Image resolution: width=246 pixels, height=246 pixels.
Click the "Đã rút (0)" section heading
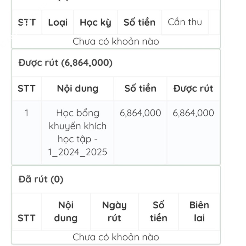(x=41, y=179)
